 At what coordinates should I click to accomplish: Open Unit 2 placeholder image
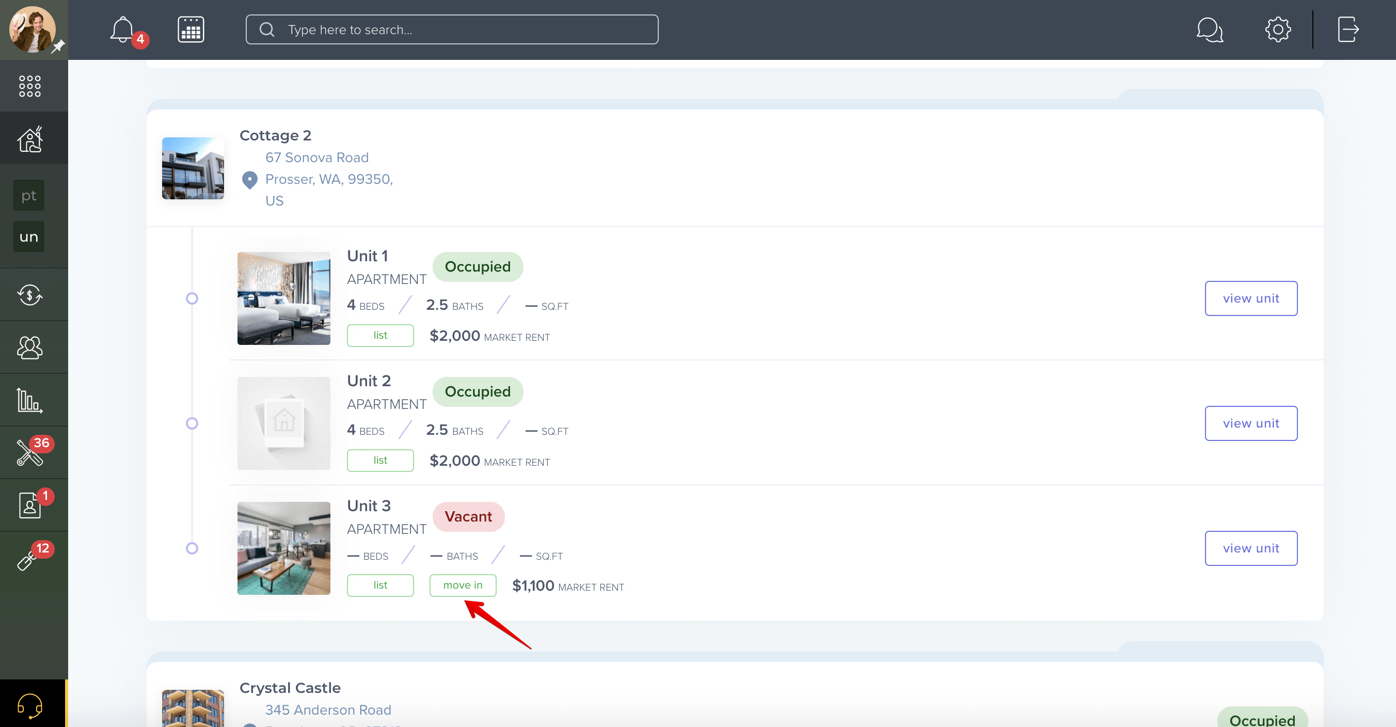pyautogui.click(x=283, y=423)
